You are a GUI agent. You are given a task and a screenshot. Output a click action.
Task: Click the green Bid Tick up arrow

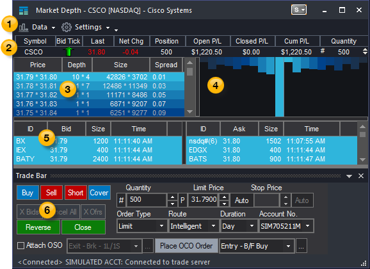(x=68, y=52)
